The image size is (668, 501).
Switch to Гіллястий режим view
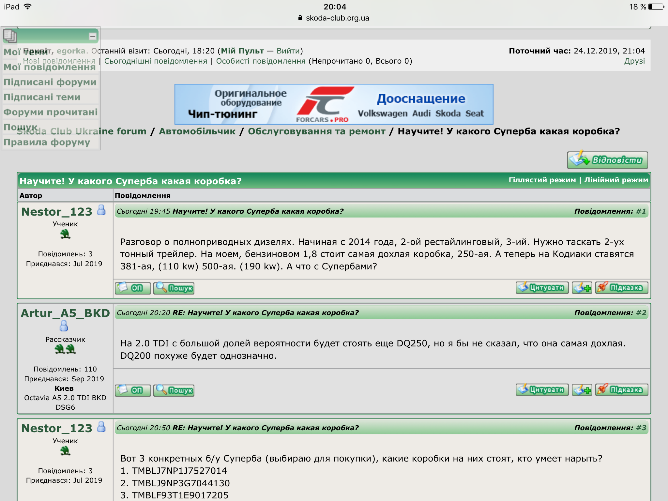[542, 180]
